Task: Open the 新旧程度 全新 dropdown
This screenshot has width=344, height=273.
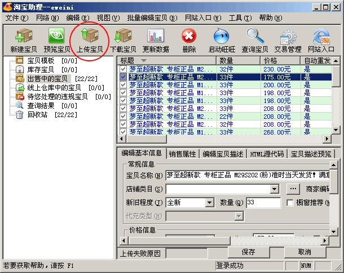Action: pos(210,203)
